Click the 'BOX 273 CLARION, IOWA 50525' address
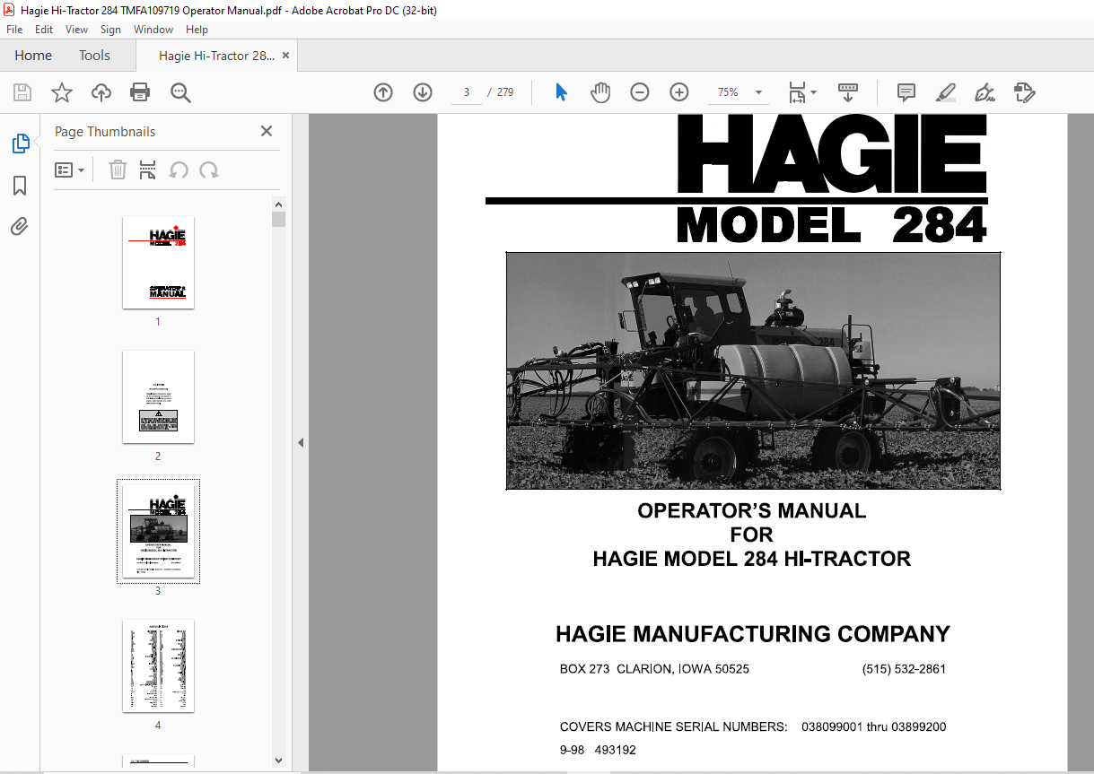1094x774 pixels. 654,669
